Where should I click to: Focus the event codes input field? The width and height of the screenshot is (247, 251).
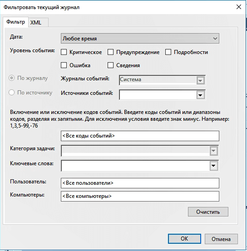point(140,136)
